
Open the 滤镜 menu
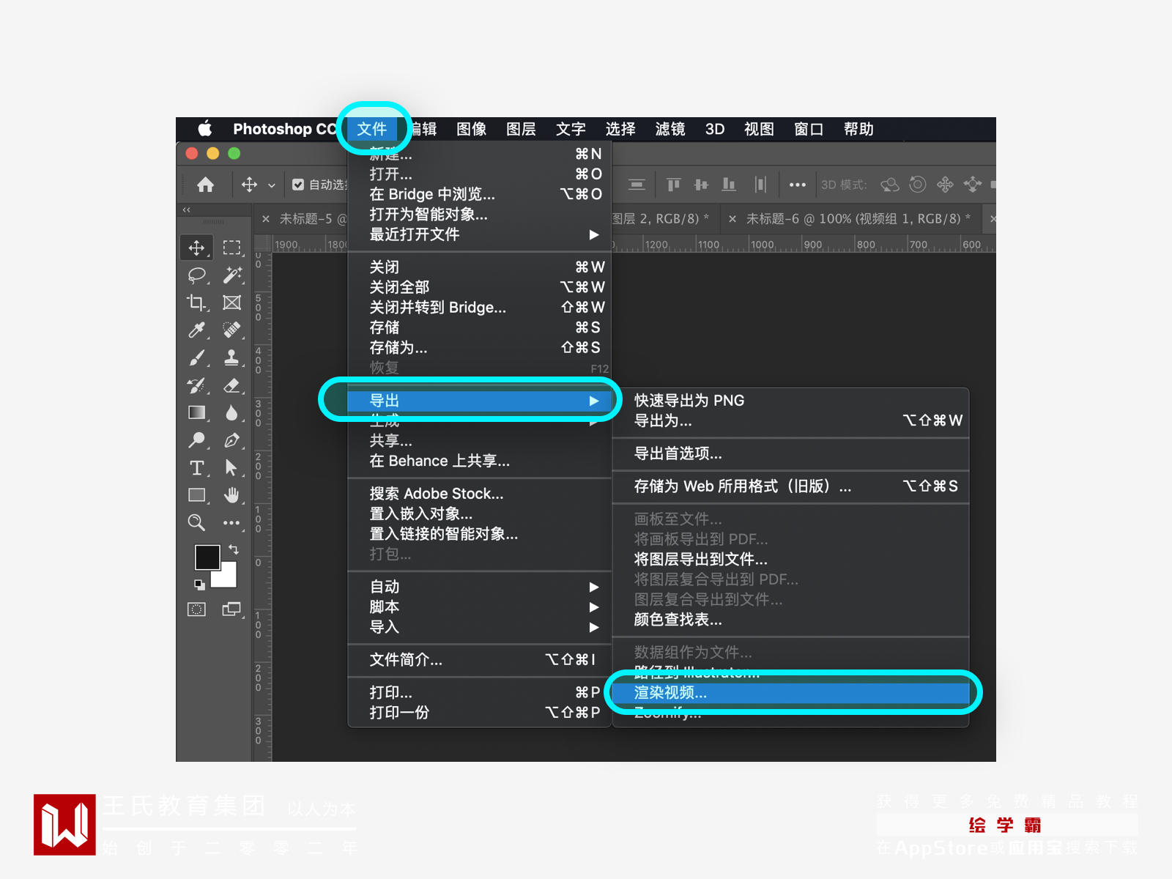(670, 129)
